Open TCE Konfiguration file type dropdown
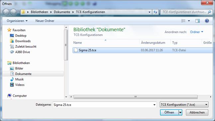 tap(184, 105)
